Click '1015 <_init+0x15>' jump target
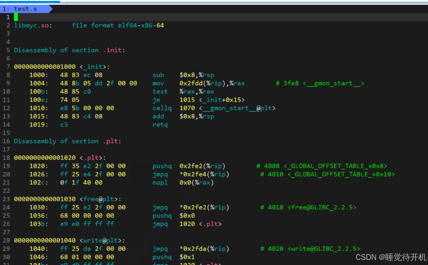428x265 pixels. coord(212,100)
